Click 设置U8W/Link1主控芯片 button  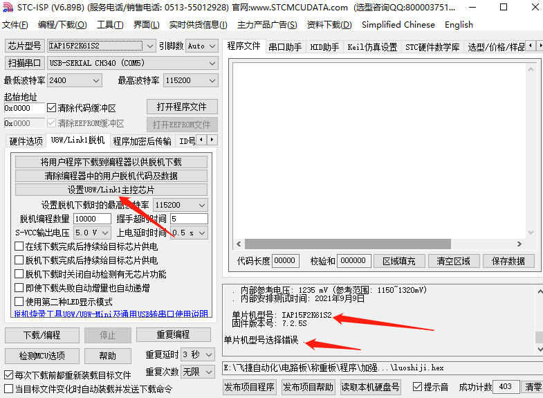tap(111, 190)
